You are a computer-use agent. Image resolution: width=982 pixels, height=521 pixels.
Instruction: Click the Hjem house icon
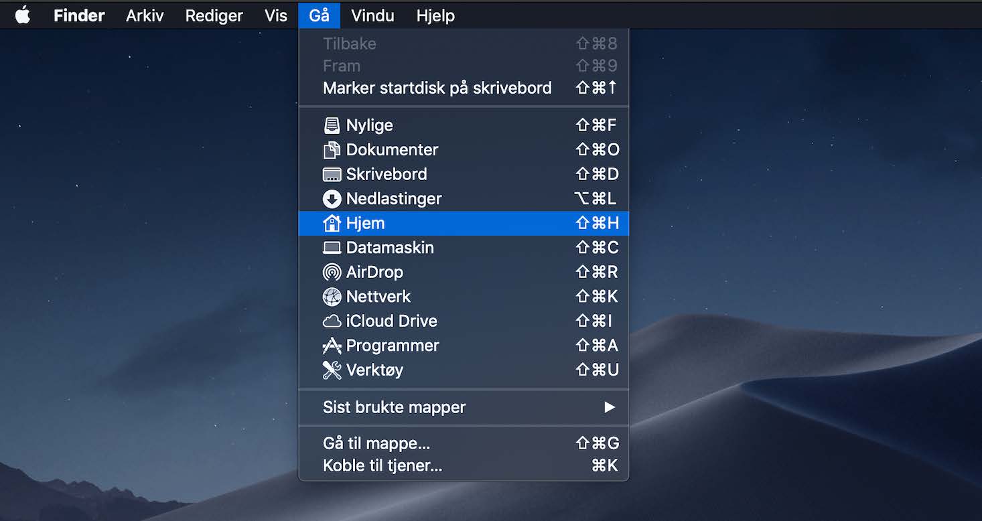[332, 223]
